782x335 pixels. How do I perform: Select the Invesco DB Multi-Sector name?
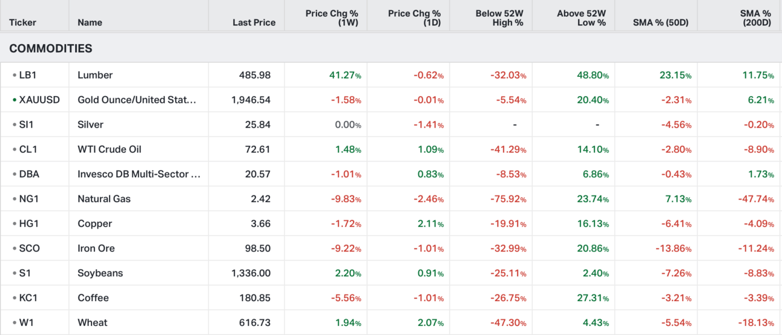pos(139,174)
